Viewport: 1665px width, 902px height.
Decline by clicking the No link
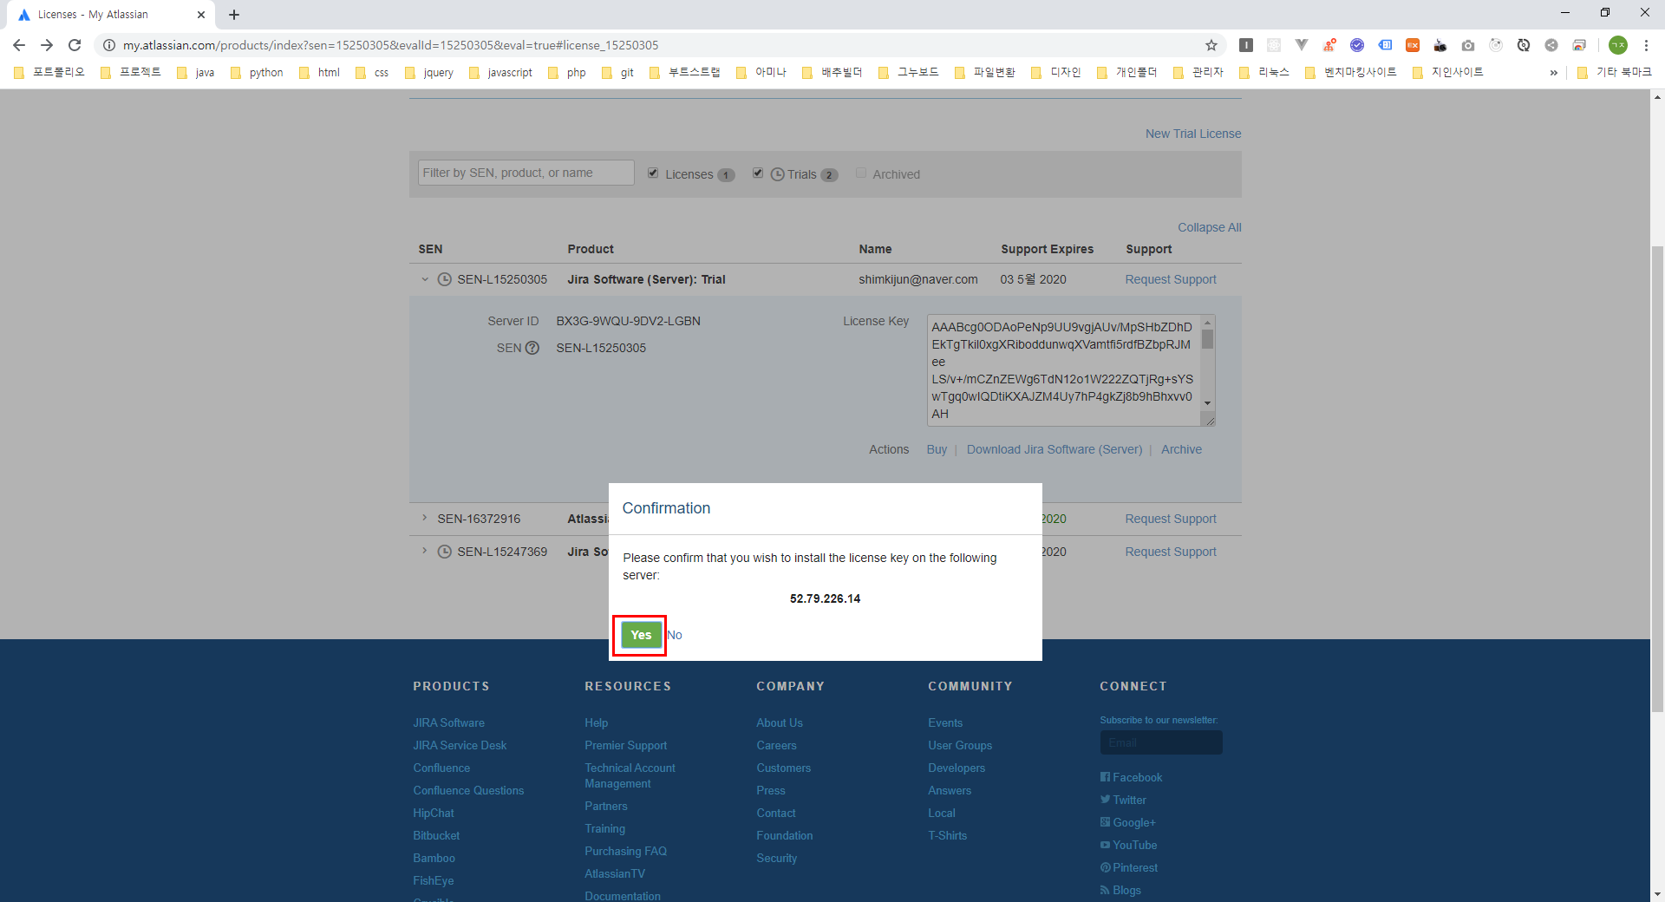[675, 635]
